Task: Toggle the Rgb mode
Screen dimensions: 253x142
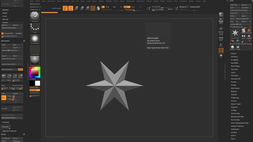Action: tap(114, 7)
